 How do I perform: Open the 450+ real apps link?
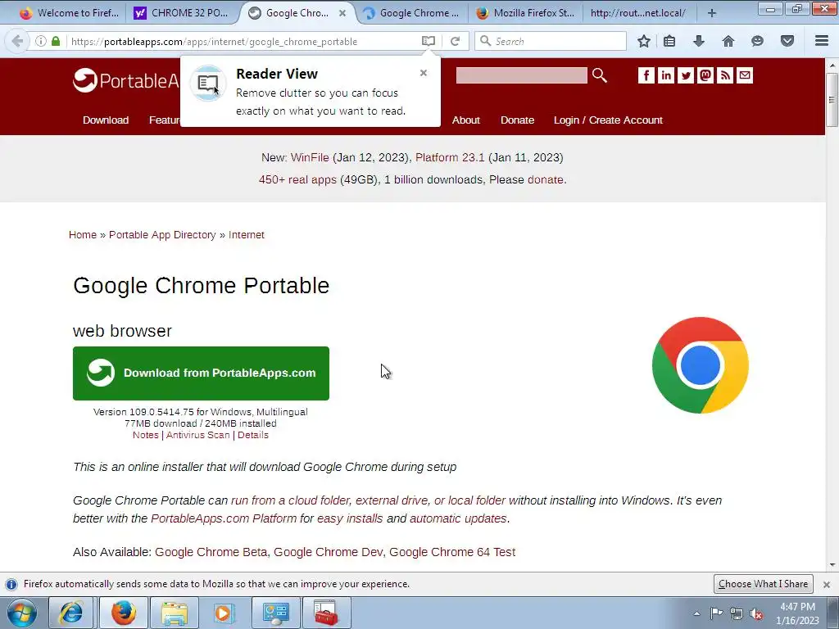coord(297,179)
